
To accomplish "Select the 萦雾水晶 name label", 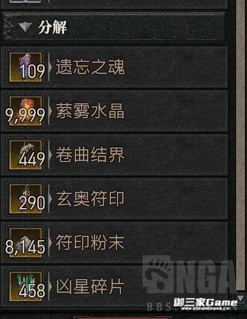I will [x=90, y=111].
